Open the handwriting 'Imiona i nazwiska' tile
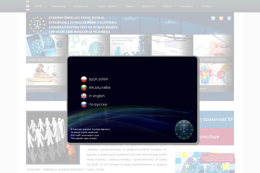Screen dimensions: 260x173 [214, 49]
